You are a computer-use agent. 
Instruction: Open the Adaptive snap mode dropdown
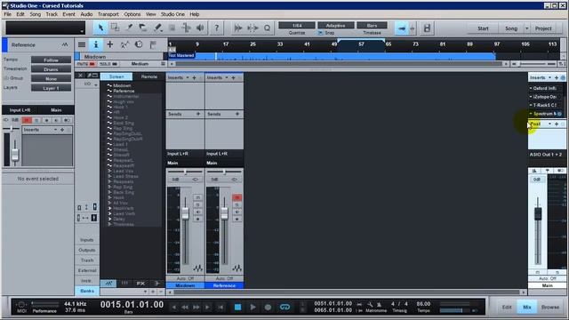pyautogui.click(x=336, y=26)
